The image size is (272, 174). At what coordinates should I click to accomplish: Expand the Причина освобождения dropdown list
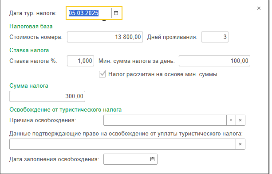coord(231,120)
